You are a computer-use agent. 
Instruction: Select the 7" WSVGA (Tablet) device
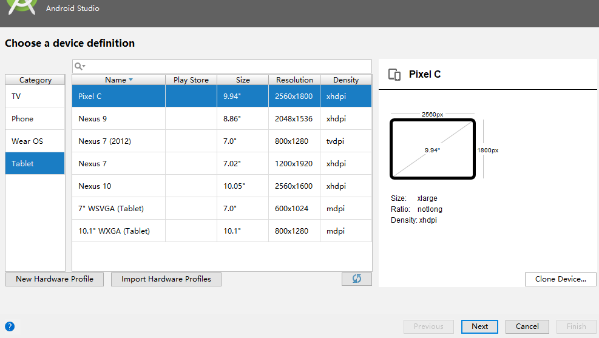tap(222, 209)
